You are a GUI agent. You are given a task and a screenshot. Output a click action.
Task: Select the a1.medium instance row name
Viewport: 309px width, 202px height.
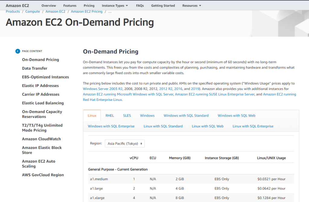click(x=99, y=179)
